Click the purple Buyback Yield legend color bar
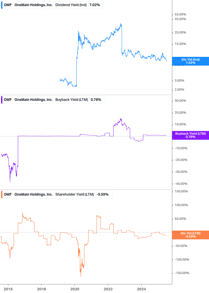This screenshot has height=293, width=209. pos(2,100)
